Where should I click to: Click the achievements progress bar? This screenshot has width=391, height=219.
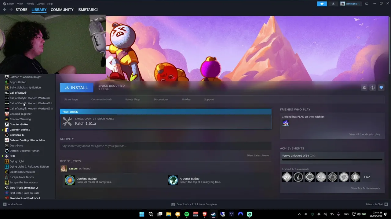(332, 159)
